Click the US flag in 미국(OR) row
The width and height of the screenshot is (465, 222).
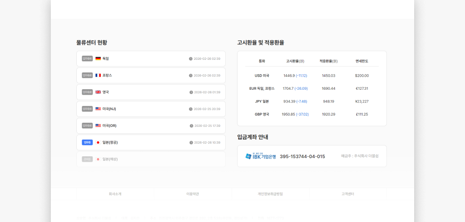[98, 126]
